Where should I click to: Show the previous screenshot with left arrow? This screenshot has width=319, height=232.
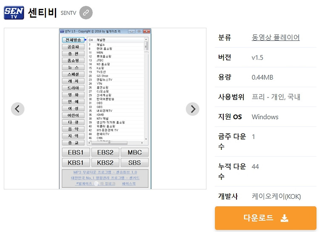[18, 109]
